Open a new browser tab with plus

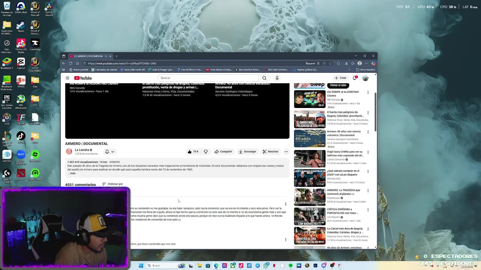point(116,56)
